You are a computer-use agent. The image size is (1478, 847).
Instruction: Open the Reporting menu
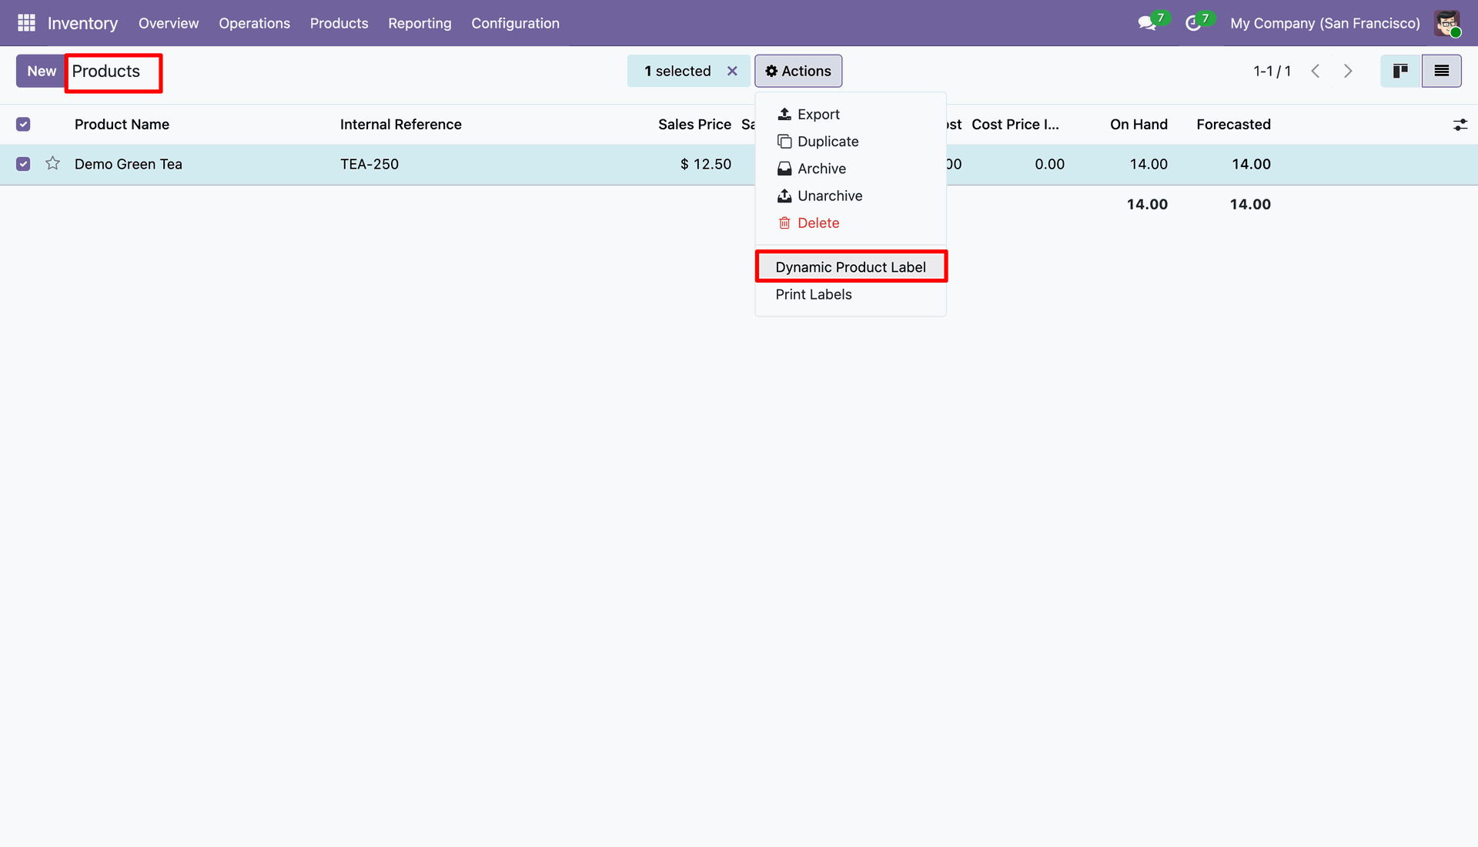coord(420,23)
